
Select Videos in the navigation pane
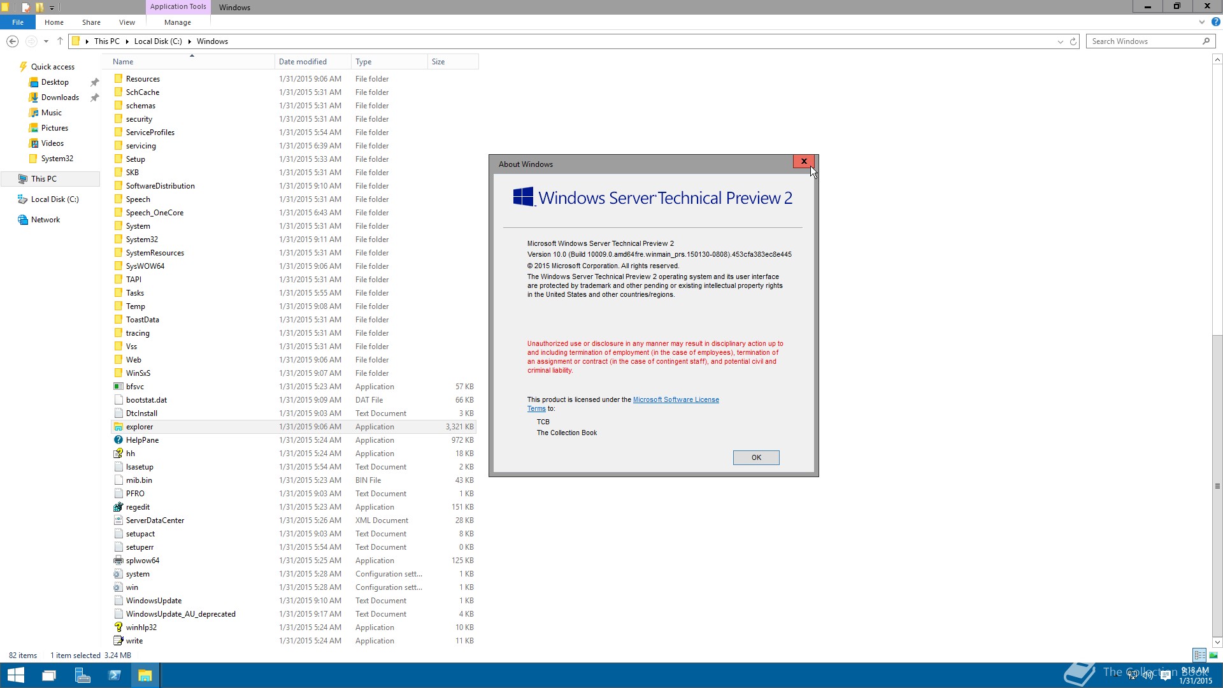point(52,143)
